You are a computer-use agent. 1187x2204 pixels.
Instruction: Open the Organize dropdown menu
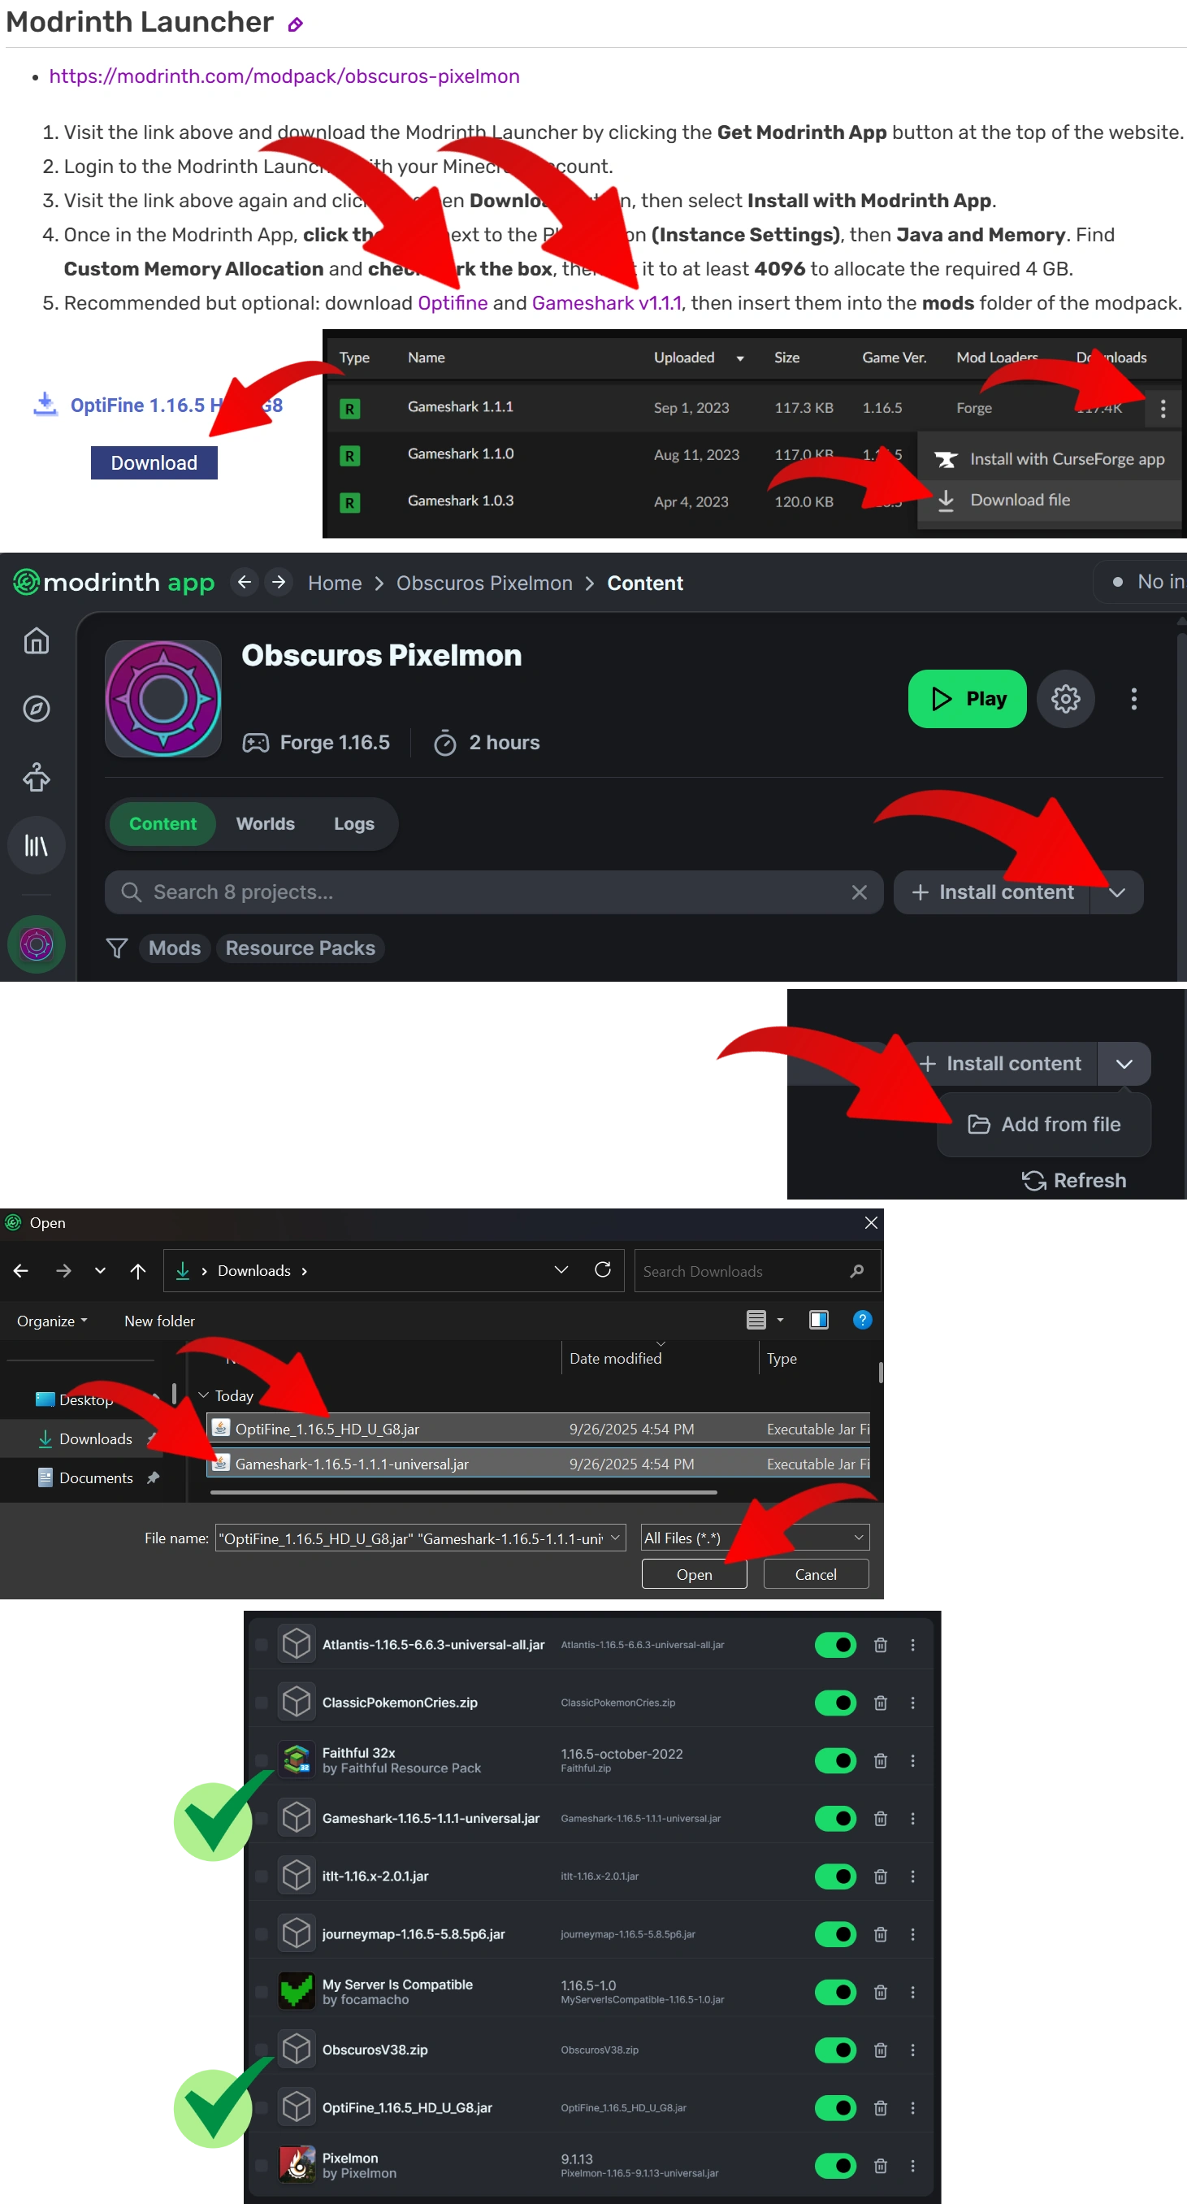(x=52, y=1321)
